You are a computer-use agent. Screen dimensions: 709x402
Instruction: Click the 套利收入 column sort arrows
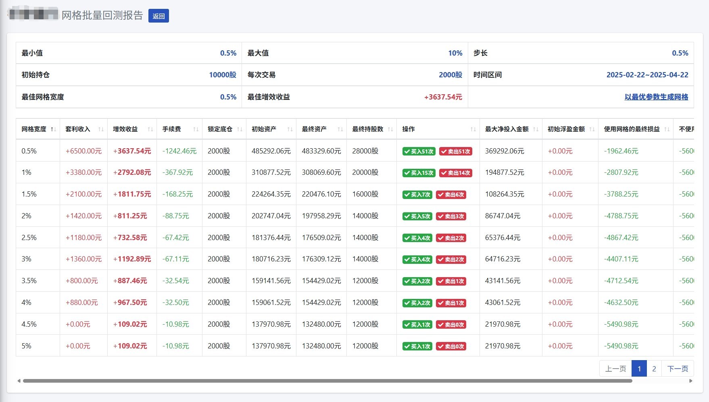point(101,129)
